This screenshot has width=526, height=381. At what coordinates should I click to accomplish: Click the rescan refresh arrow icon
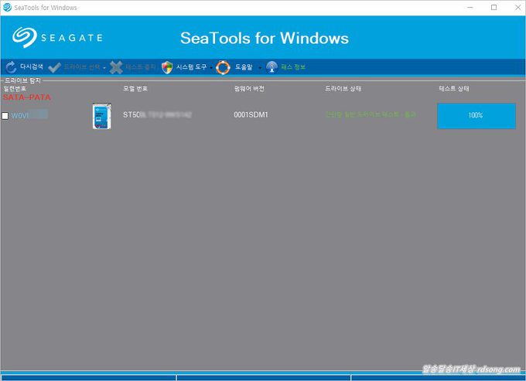click(x=11, y=67)
